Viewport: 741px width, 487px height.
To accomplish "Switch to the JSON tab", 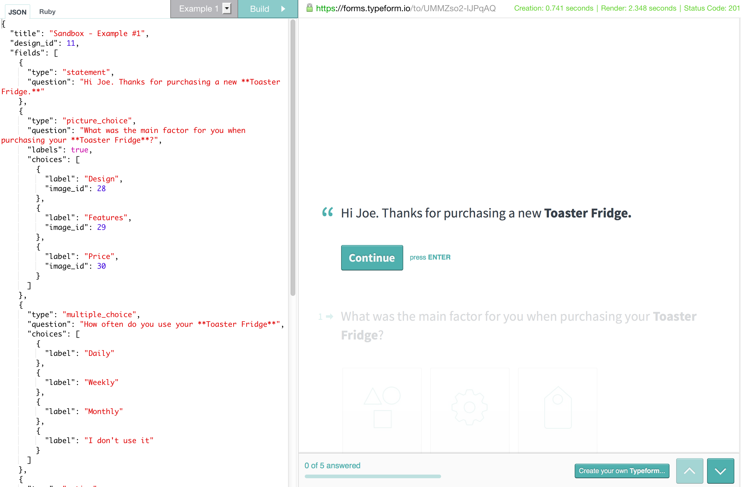I will tap(18, 12).
